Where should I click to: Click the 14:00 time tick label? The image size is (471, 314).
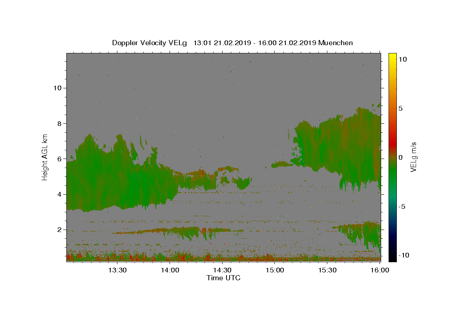click(x=170, y=270)
